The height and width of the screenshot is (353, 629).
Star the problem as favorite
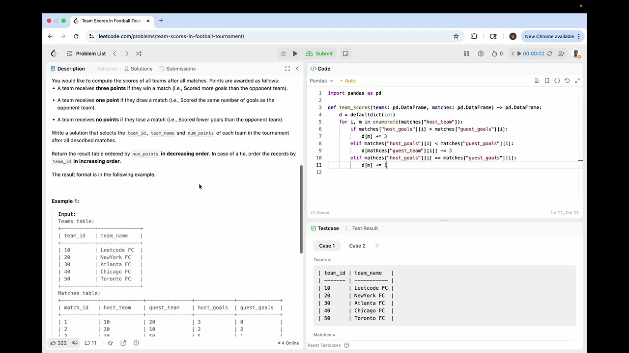click(x=110, y=343)
